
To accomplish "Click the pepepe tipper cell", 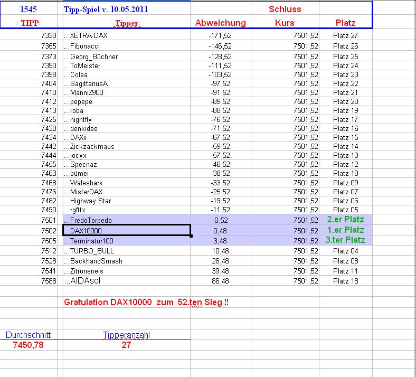I will (x=127, y=101).
